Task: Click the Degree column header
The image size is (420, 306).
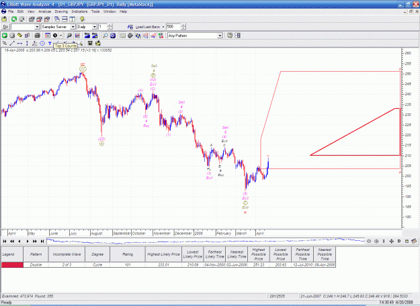Action: click(97, 254)
